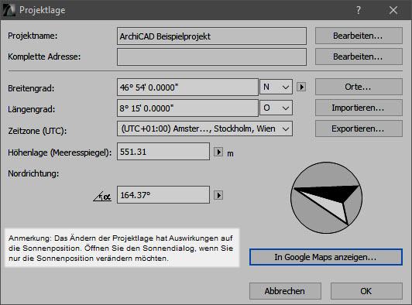Open the arrow flyout beside Breitengrad dropdown
Screen dimensions: 412x305
click(301, 87)
